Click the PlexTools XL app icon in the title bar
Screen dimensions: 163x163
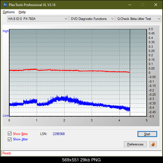click(x=5, y=5)
